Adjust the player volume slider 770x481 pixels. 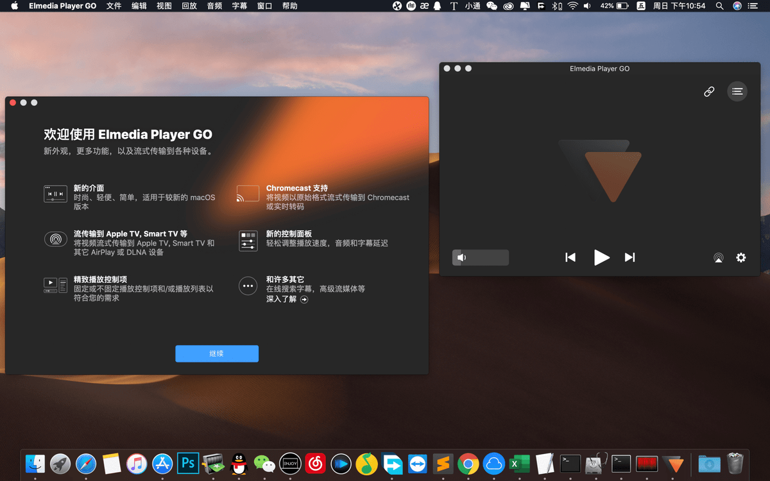481,258
